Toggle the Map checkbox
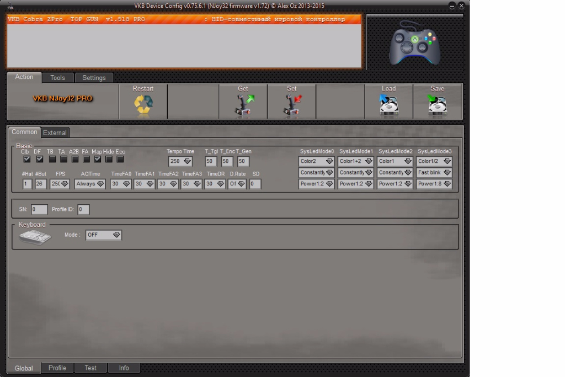Viewport: 565px width, 377px height. pyautogui.click(x=97, y=159)
